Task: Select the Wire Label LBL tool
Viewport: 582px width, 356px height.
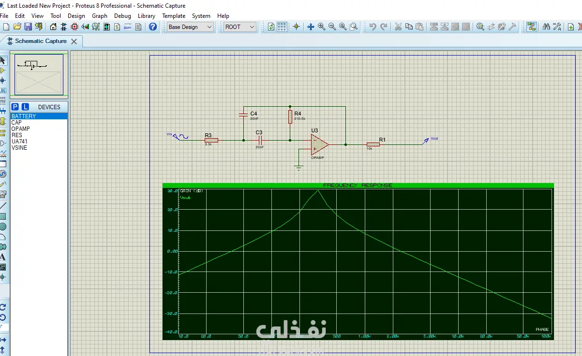Action: [x=3, y=91]
